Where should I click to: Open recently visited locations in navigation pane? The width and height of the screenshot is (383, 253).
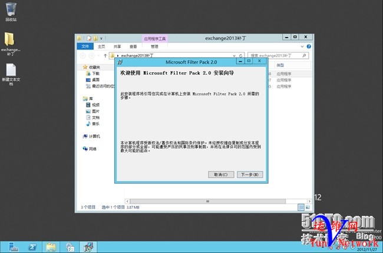[x=100, y=86]
